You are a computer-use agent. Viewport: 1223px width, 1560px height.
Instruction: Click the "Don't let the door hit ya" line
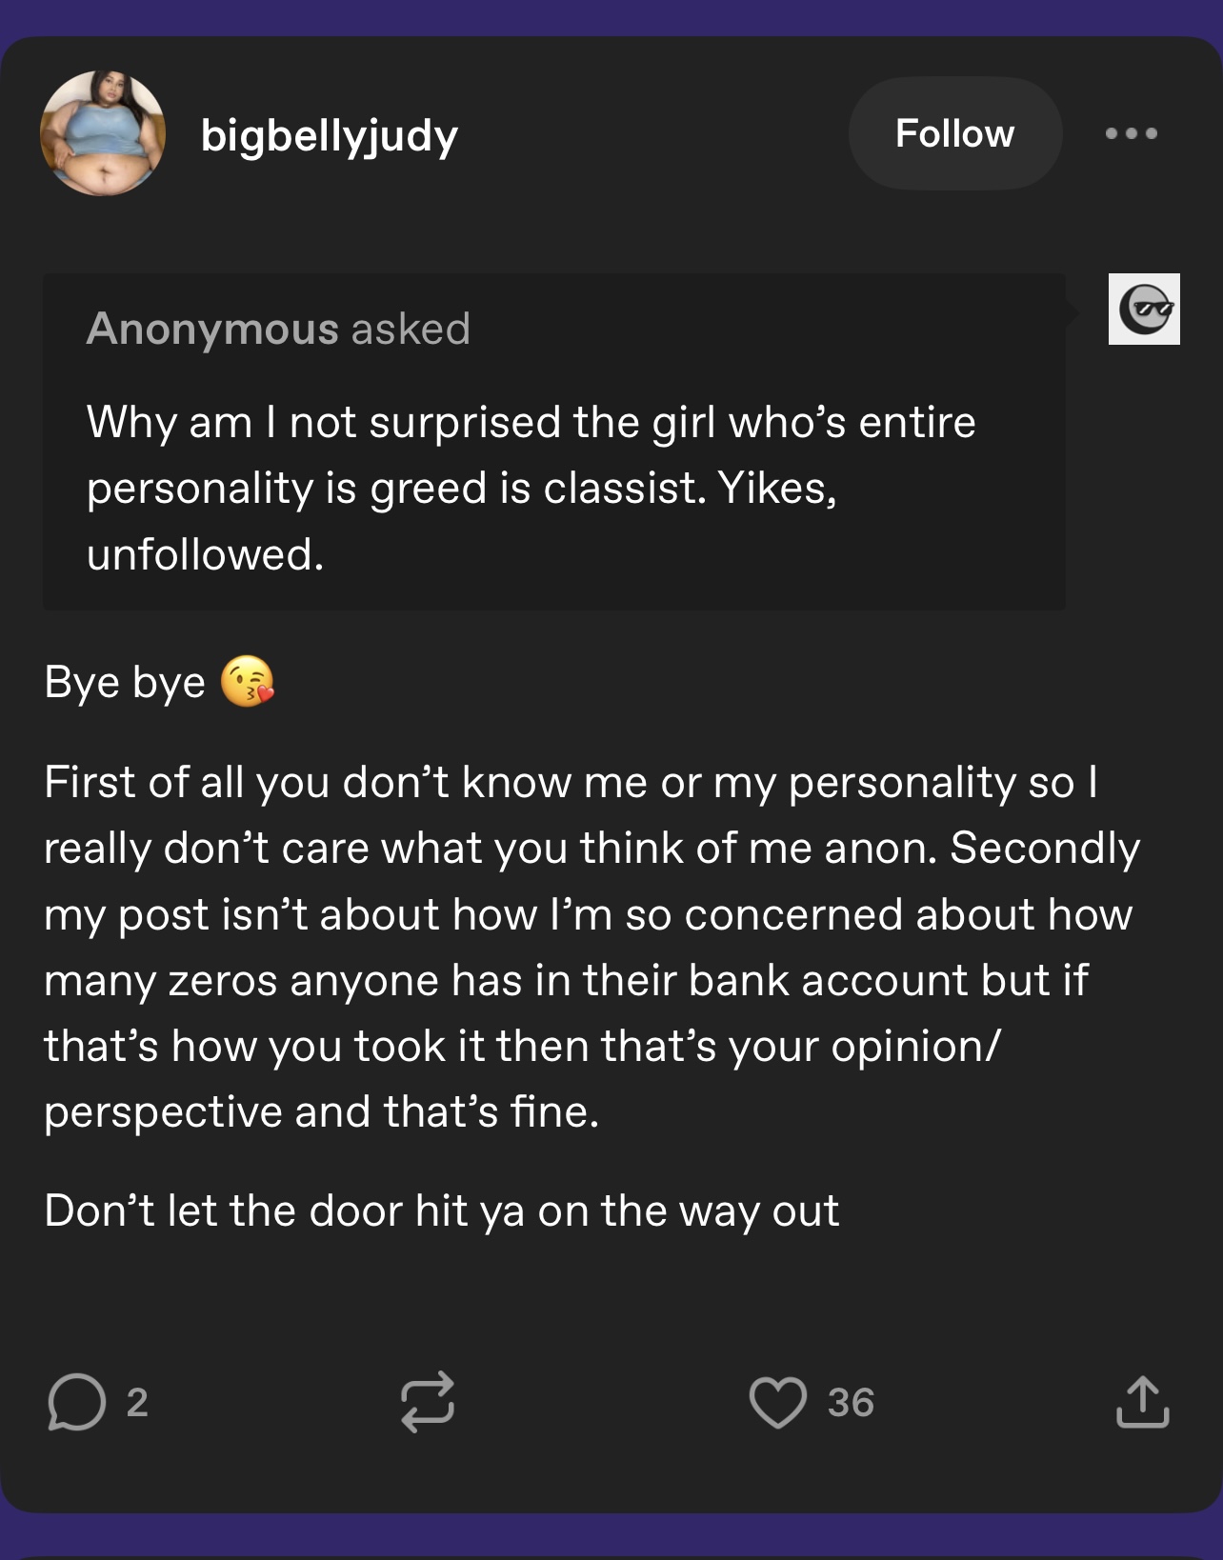click(441, 1210)
